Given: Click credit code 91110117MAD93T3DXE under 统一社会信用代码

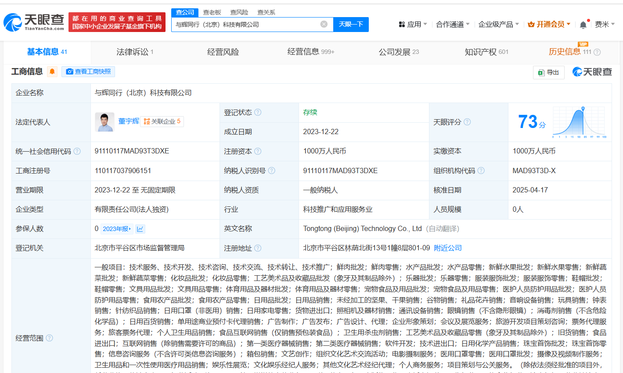Looking at the screenshot, I should tap(132, 151).
